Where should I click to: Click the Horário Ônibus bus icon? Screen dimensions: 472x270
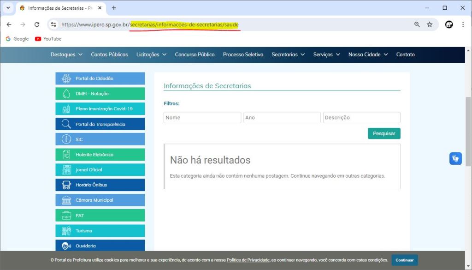66,185
